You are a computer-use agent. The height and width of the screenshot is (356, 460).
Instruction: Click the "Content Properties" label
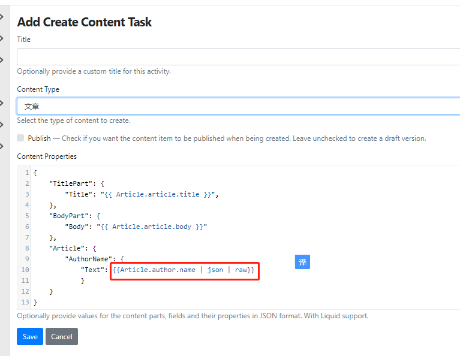(x=47, y=156)
